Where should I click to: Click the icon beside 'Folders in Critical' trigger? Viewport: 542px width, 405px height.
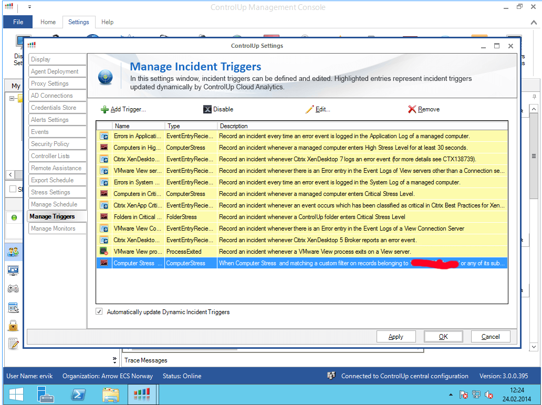104,217
